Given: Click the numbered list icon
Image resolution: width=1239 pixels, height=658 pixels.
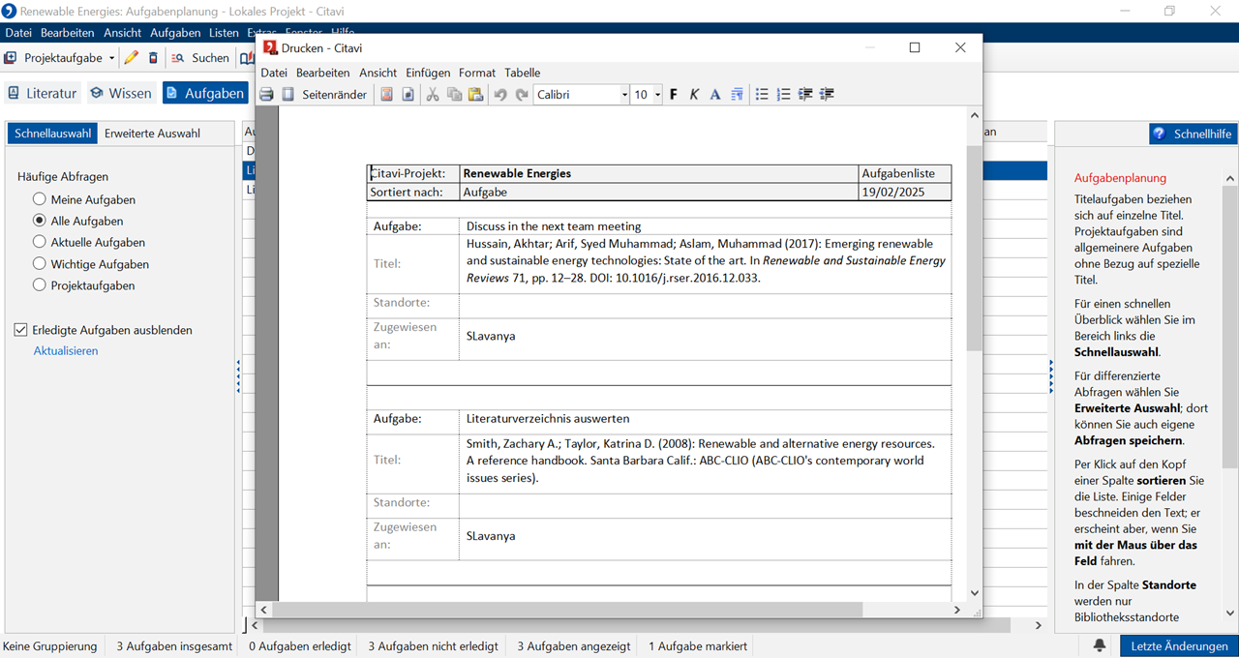Looking at the screenshot, I should (x=783, y=94).
